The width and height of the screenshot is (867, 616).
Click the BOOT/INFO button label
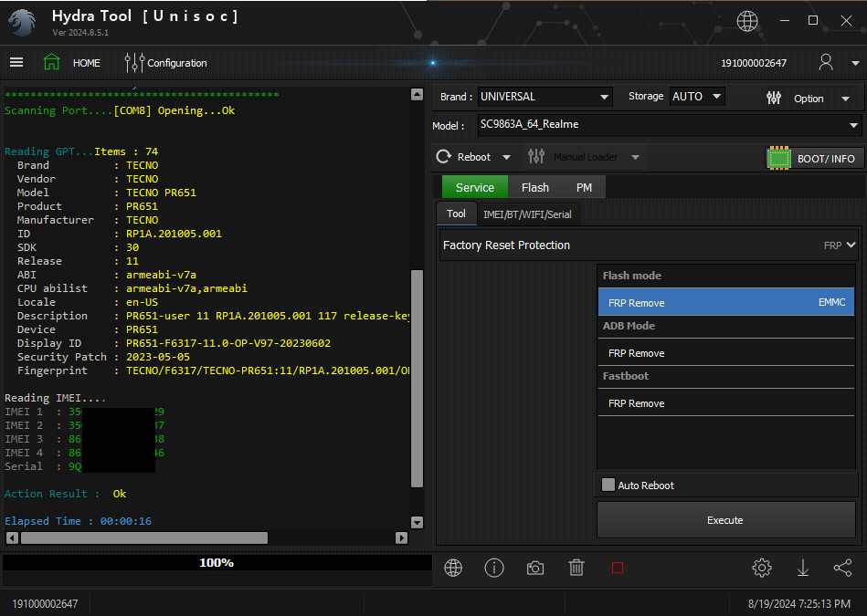(826, 159)
